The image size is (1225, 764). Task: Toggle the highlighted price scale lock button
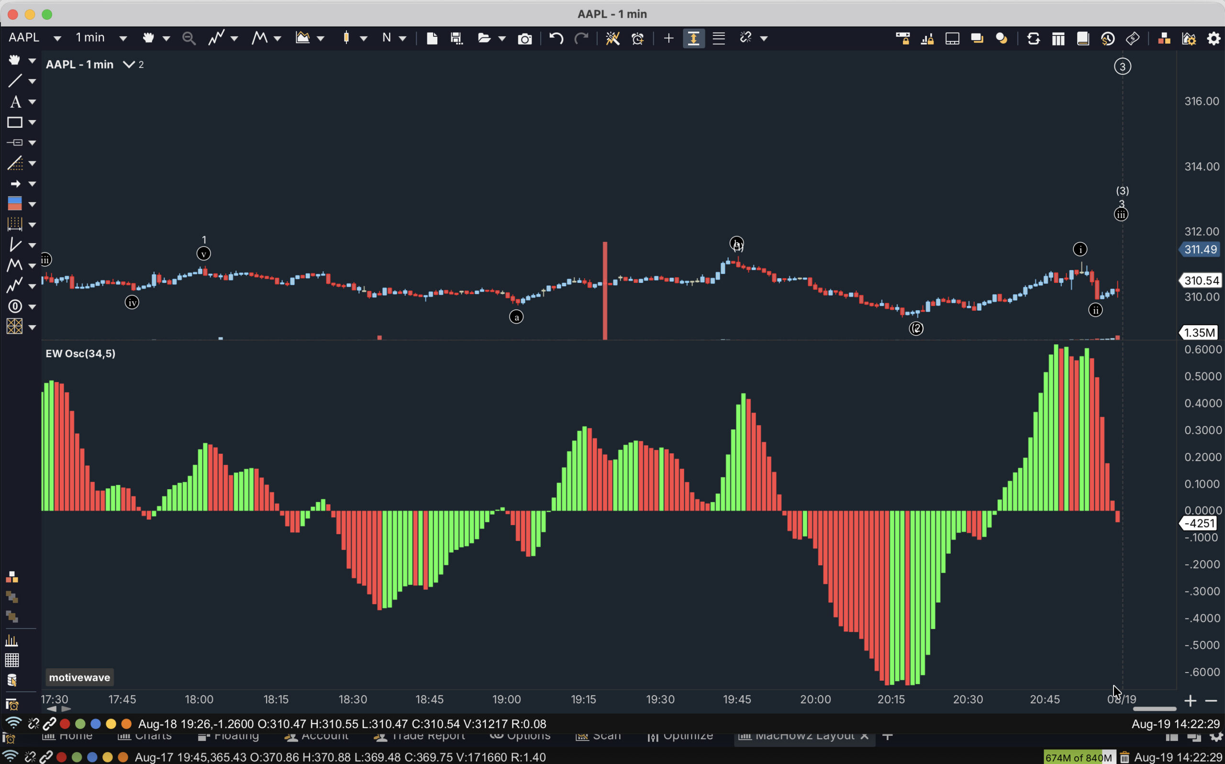coord(693,38)
